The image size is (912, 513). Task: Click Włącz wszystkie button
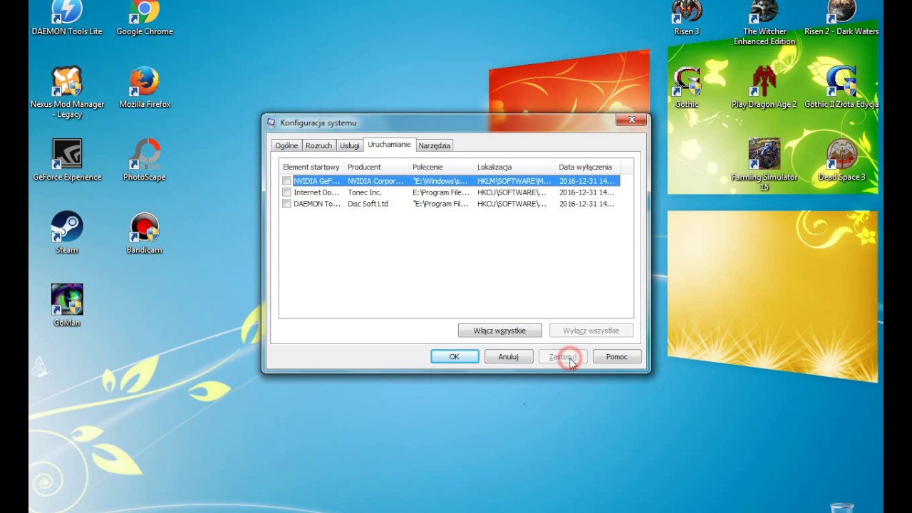pyautogui.click(x=499, y=331)
